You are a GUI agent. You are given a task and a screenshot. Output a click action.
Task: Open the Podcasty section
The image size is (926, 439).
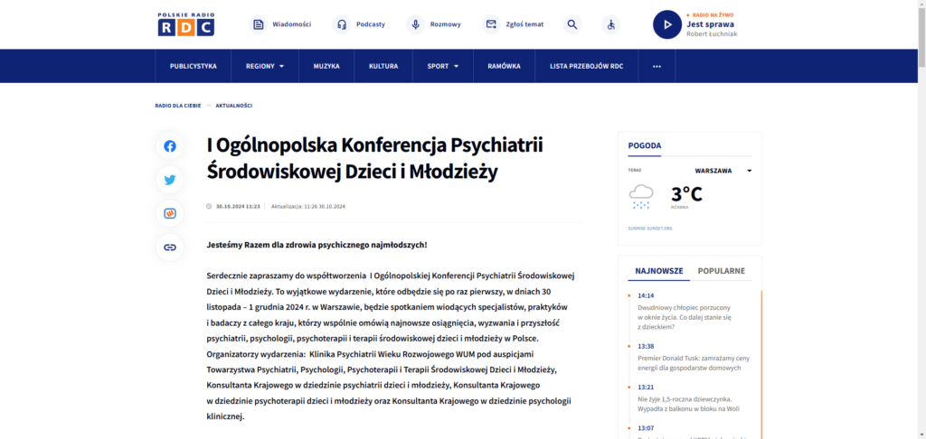click(x=361, y=24)
